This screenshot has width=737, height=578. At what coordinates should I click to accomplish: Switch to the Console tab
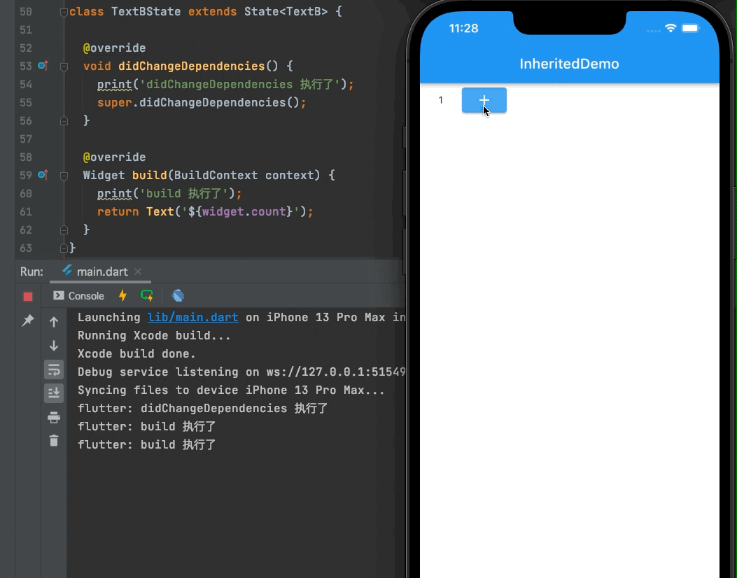click(78, 295)
